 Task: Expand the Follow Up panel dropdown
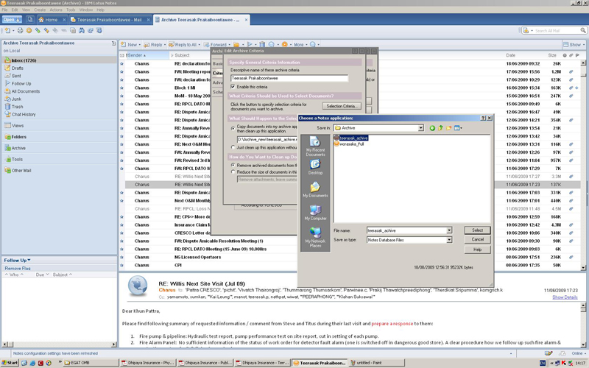(x=29, y=260)
